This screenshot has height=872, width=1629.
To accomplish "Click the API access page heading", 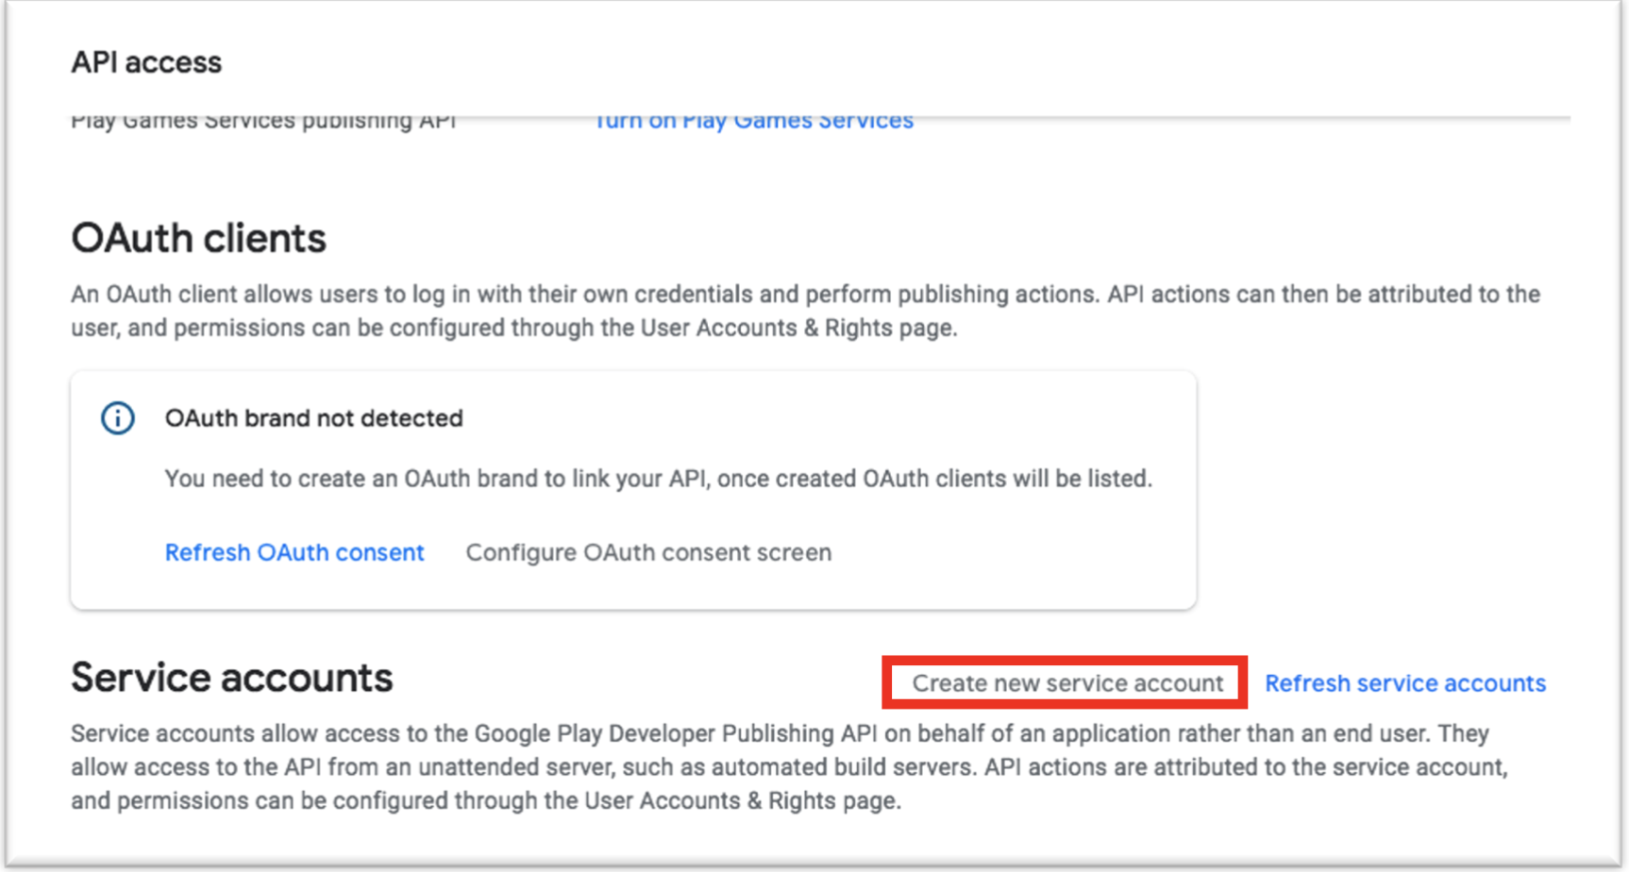I will coord(146,62).
